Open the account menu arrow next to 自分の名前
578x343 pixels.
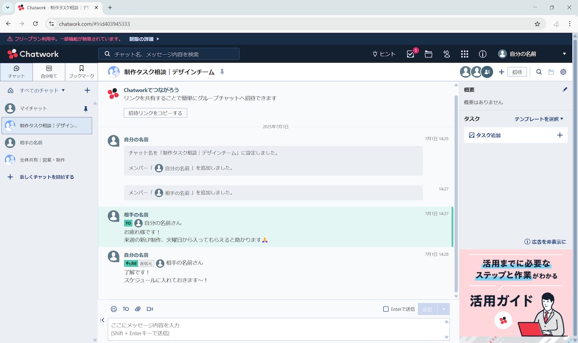[x=564, y=54]
